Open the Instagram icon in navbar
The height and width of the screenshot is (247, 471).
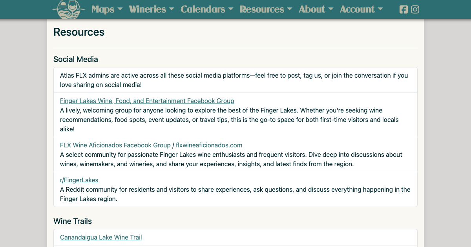point(415,9)
